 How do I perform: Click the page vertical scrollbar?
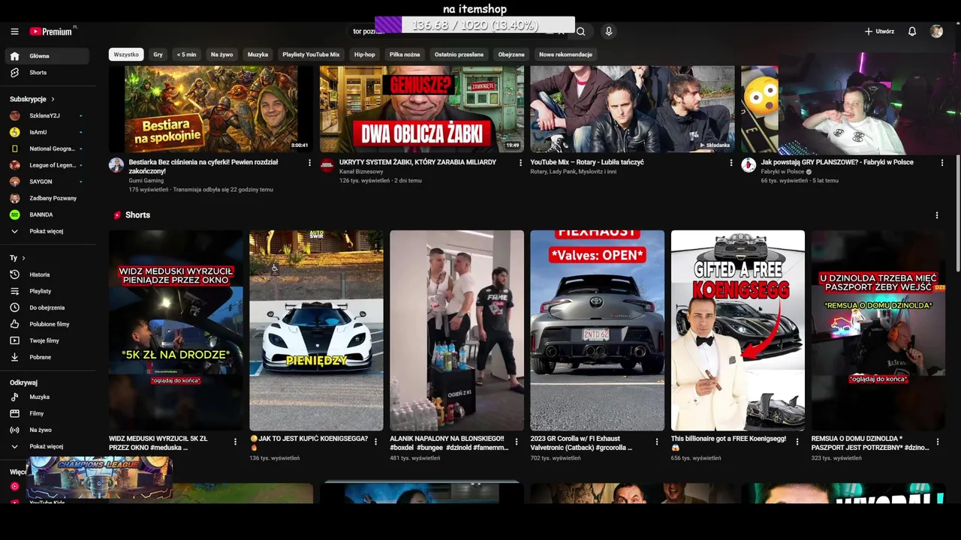[957, 214]
